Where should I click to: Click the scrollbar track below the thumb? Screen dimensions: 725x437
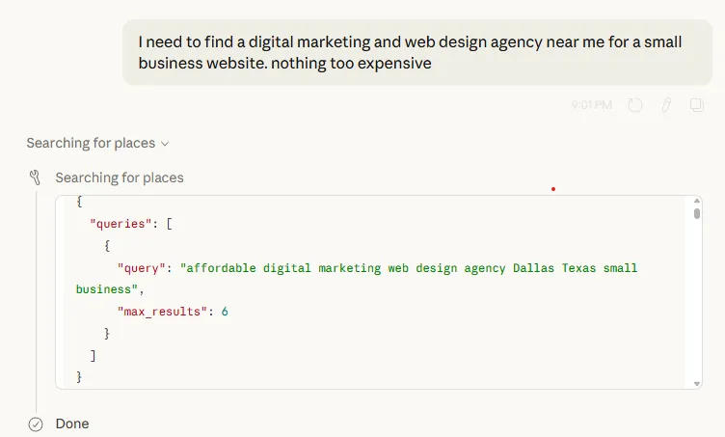697,309
